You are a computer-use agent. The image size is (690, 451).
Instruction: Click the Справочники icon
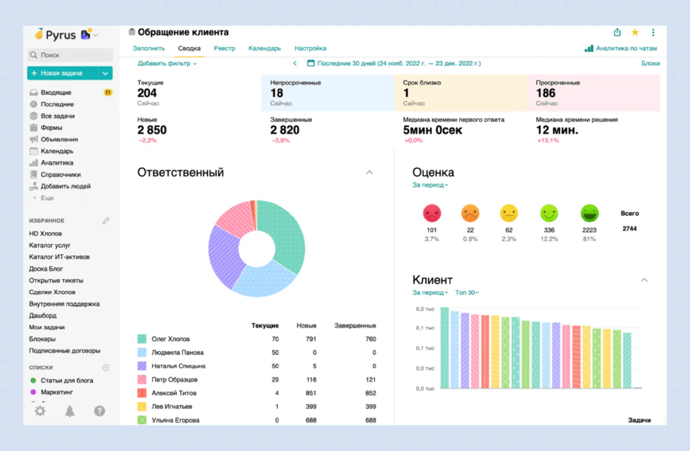click(34, 175)
